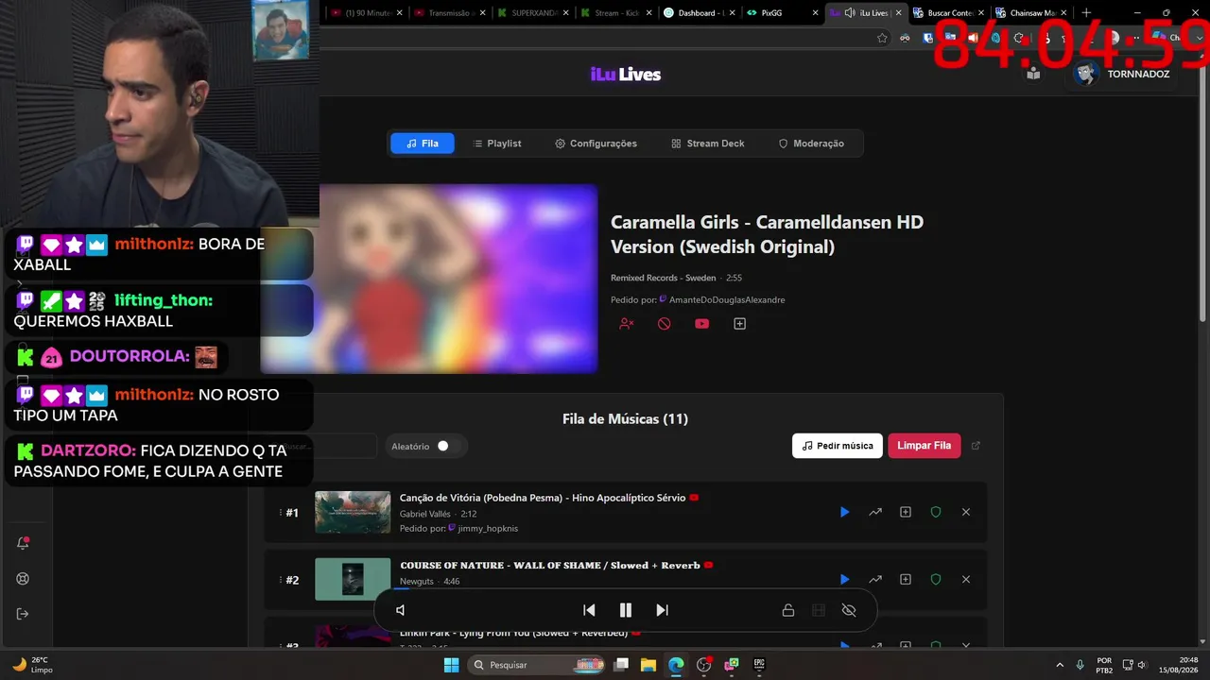
Task: Switch to the Fila tab
Action: point(423,144)
